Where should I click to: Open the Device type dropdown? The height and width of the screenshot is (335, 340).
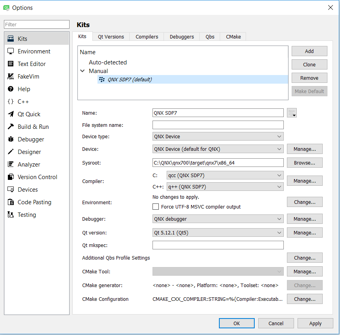(x=218, y=137)
